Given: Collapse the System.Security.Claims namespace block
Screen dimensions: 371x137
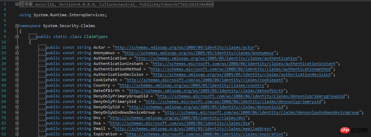Looking at the screenshot, I should (17, 26).
